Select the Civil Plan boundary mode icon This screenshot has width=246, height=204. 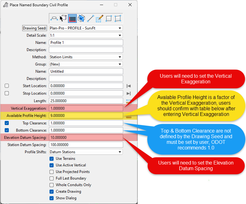click(54, 18)
